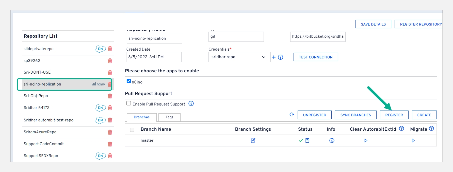
Task: Select all branches using header checkbox
Action: point(132,130)
